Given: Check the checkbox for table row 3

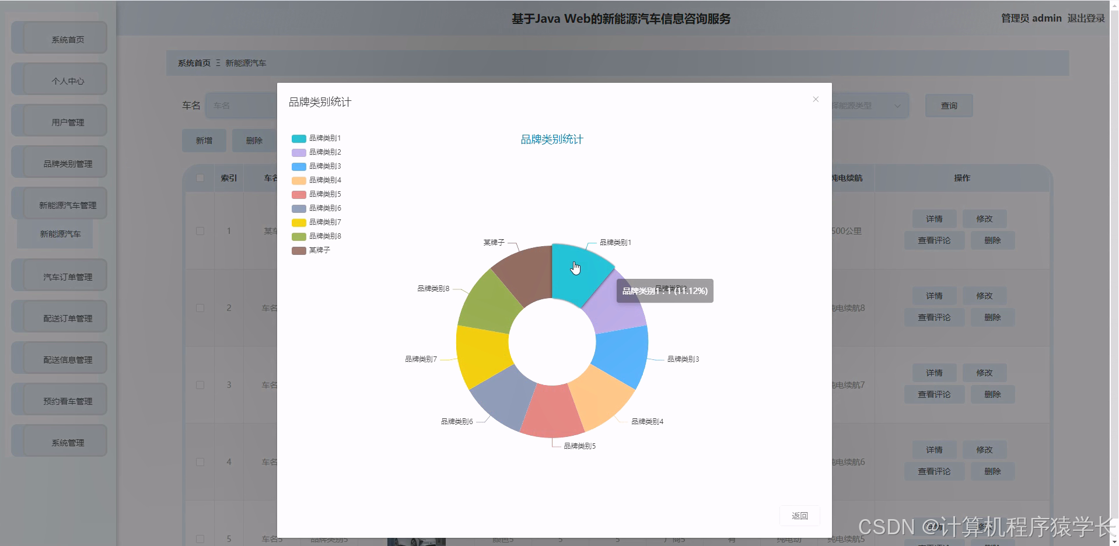Looking at the screenshot, I should point(200,384).
